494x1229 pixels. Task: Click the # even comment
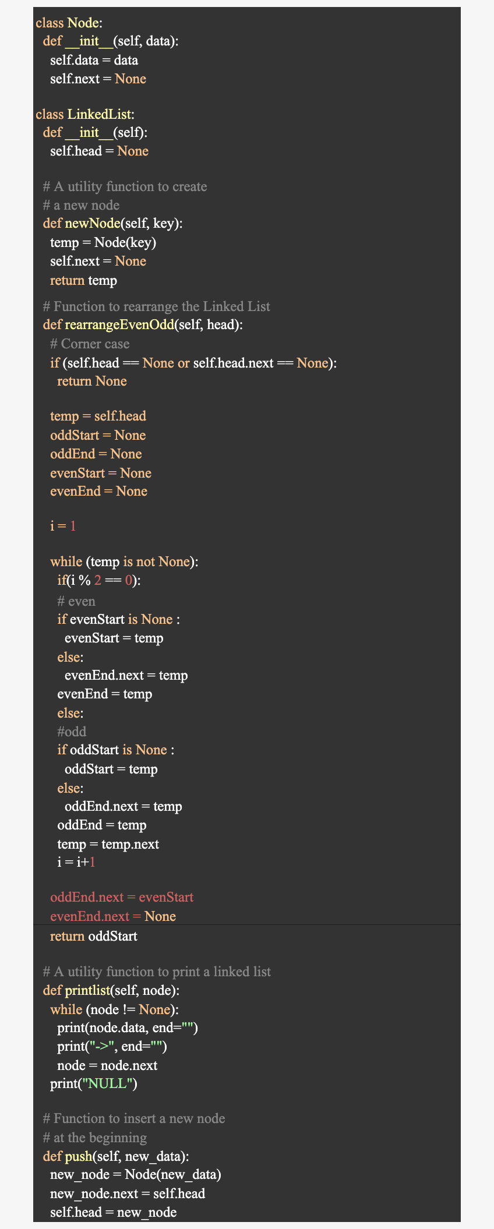tap(76, 602)
